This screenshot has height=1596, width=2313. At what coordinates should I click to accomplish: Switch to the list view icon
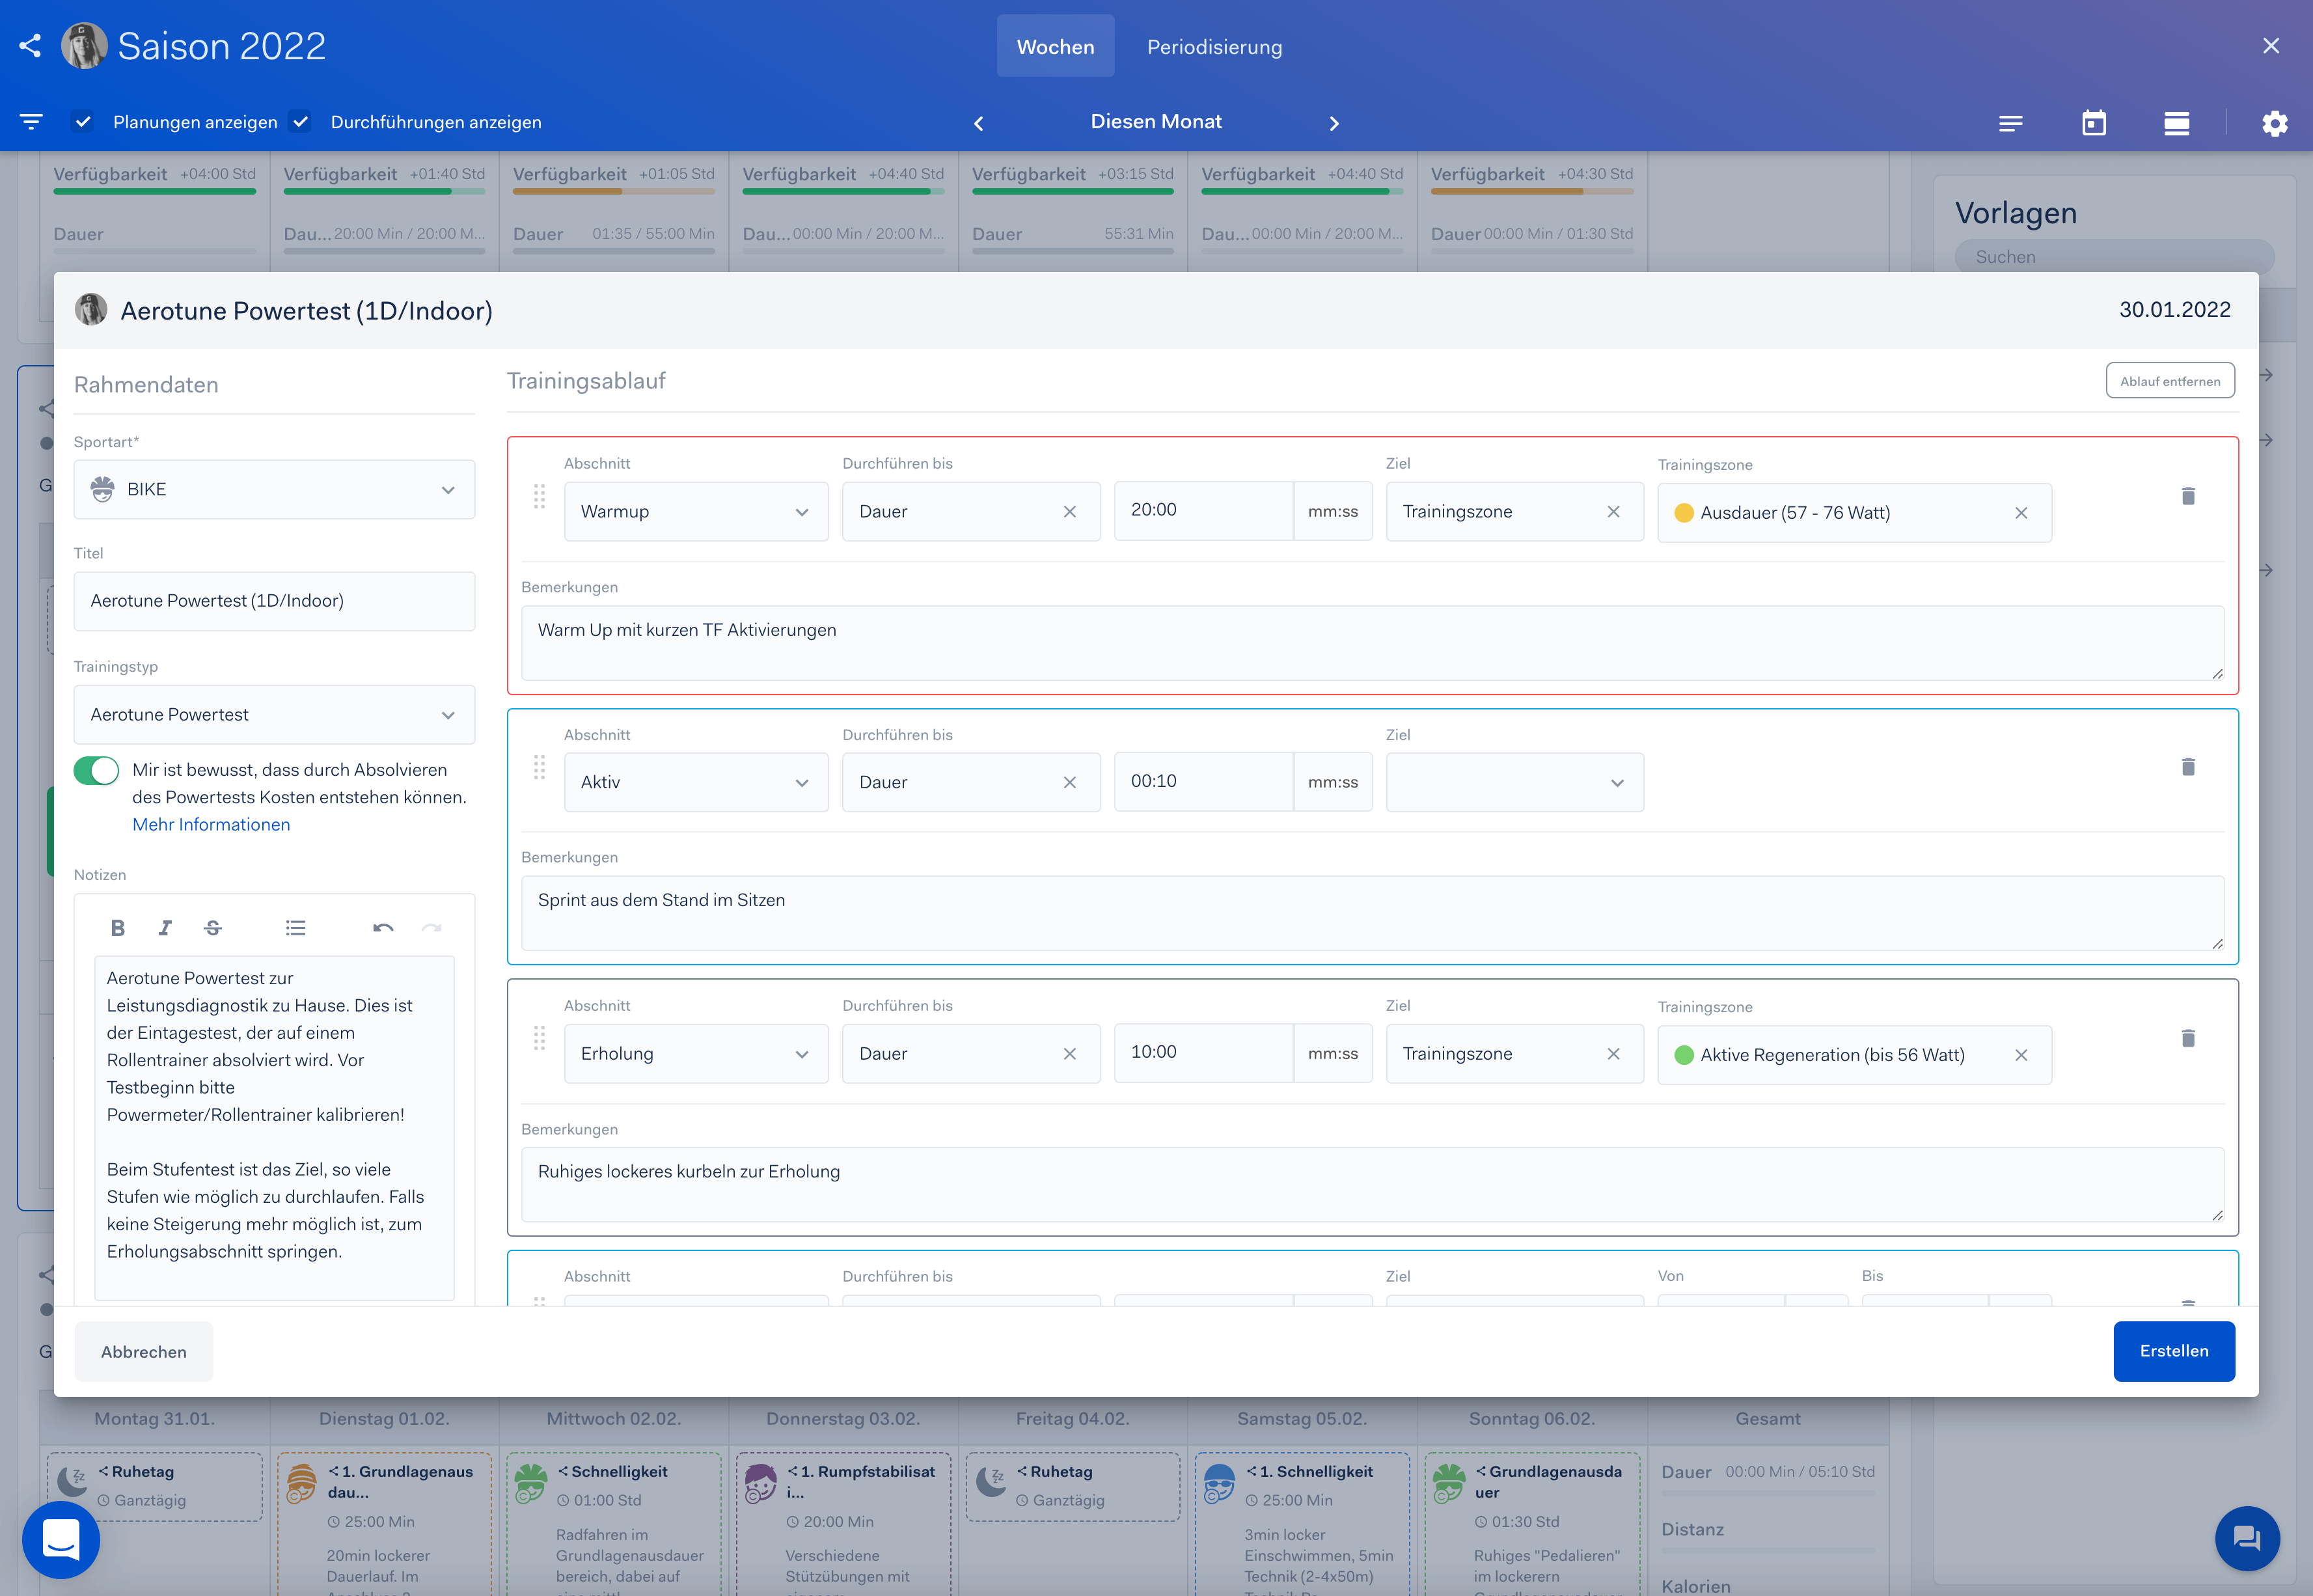point(2010,123)
